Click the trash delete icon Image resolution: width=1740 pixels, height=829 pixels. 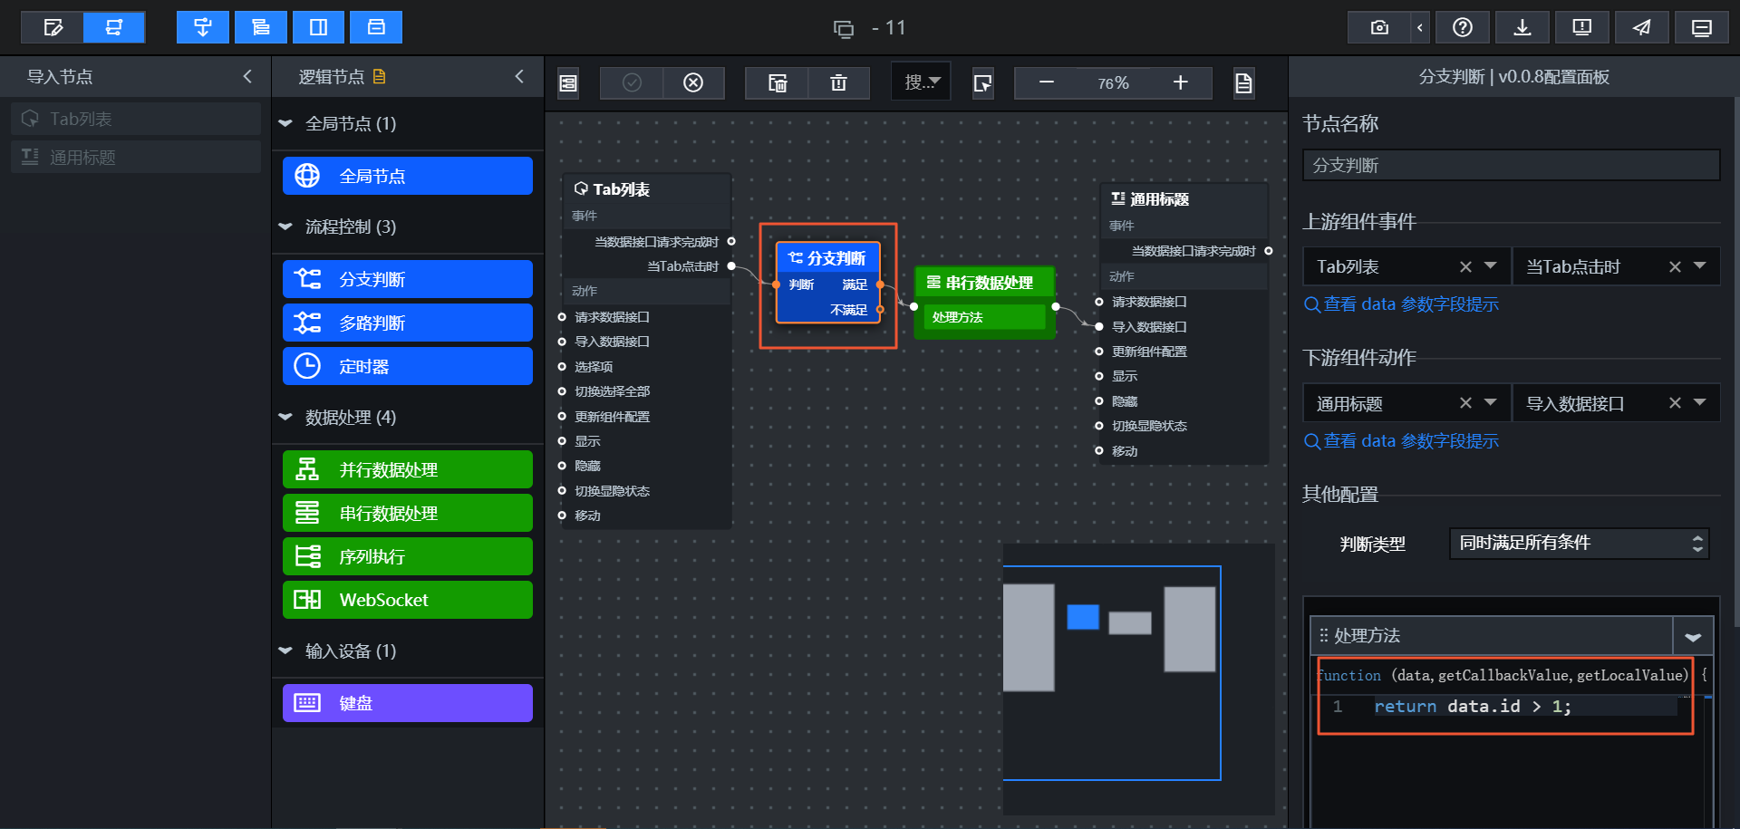click(x=838, y=83)
